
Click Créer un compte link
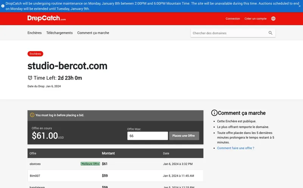pos(255,18)
